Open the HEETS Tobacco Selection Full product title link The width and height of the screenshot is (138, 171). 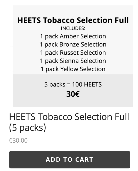(x=69, y=122)
